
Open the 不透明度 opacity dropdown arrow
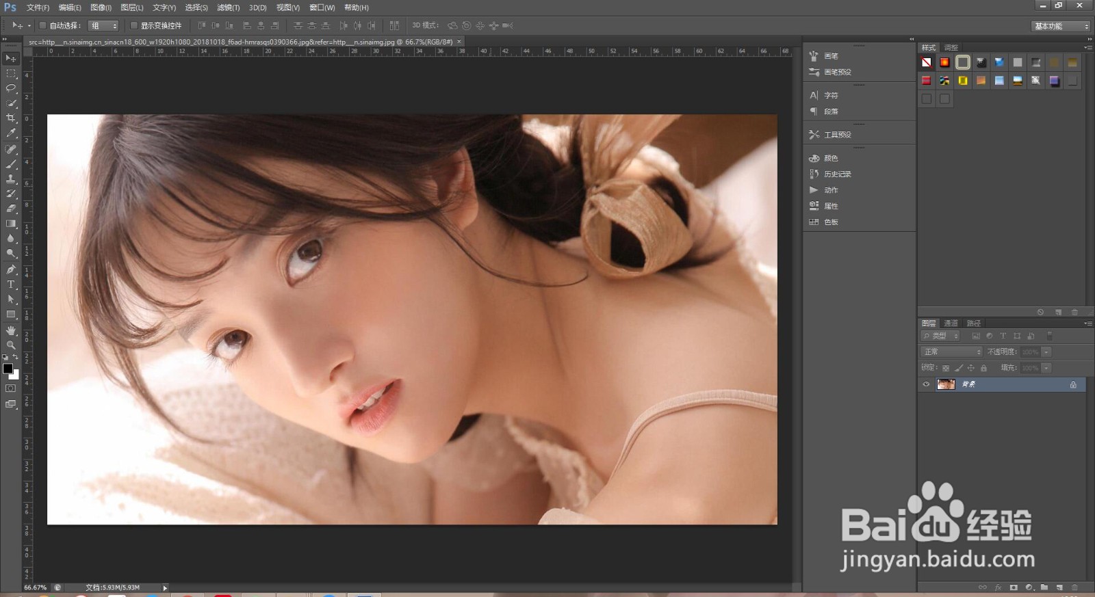(1046, 351)
